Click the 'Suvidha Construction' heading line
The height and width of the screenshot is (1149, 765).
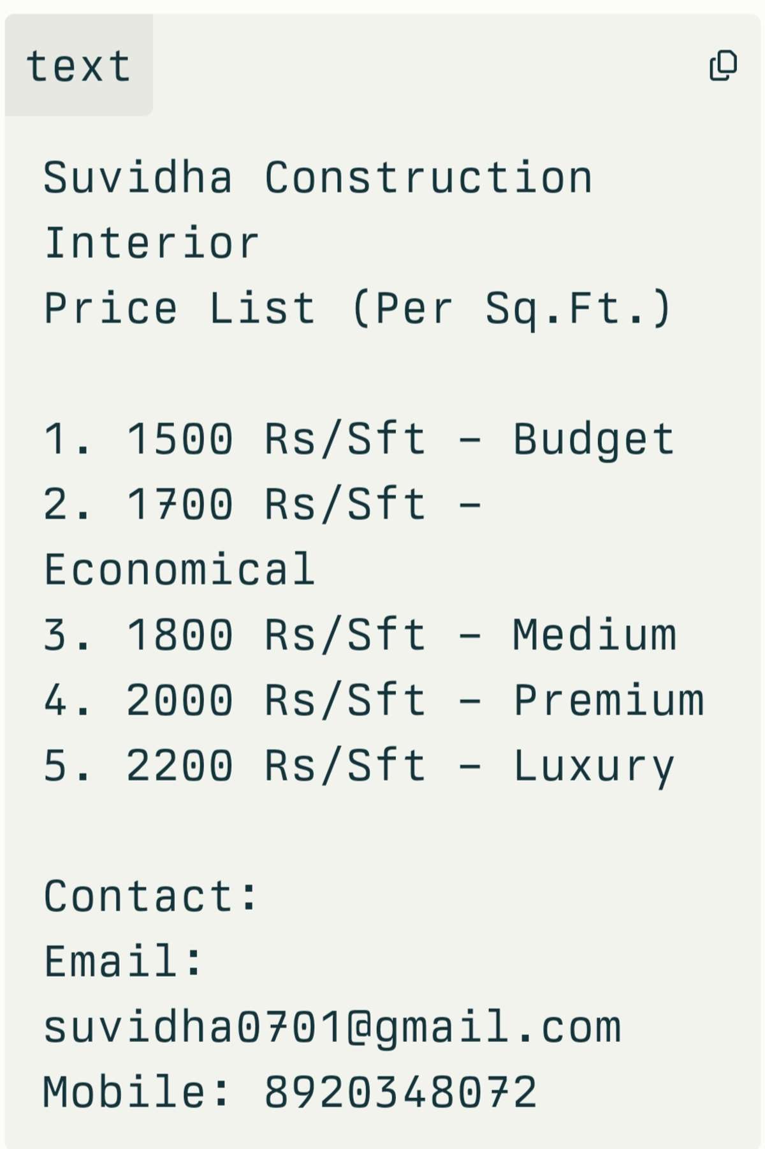click(317, 177)
